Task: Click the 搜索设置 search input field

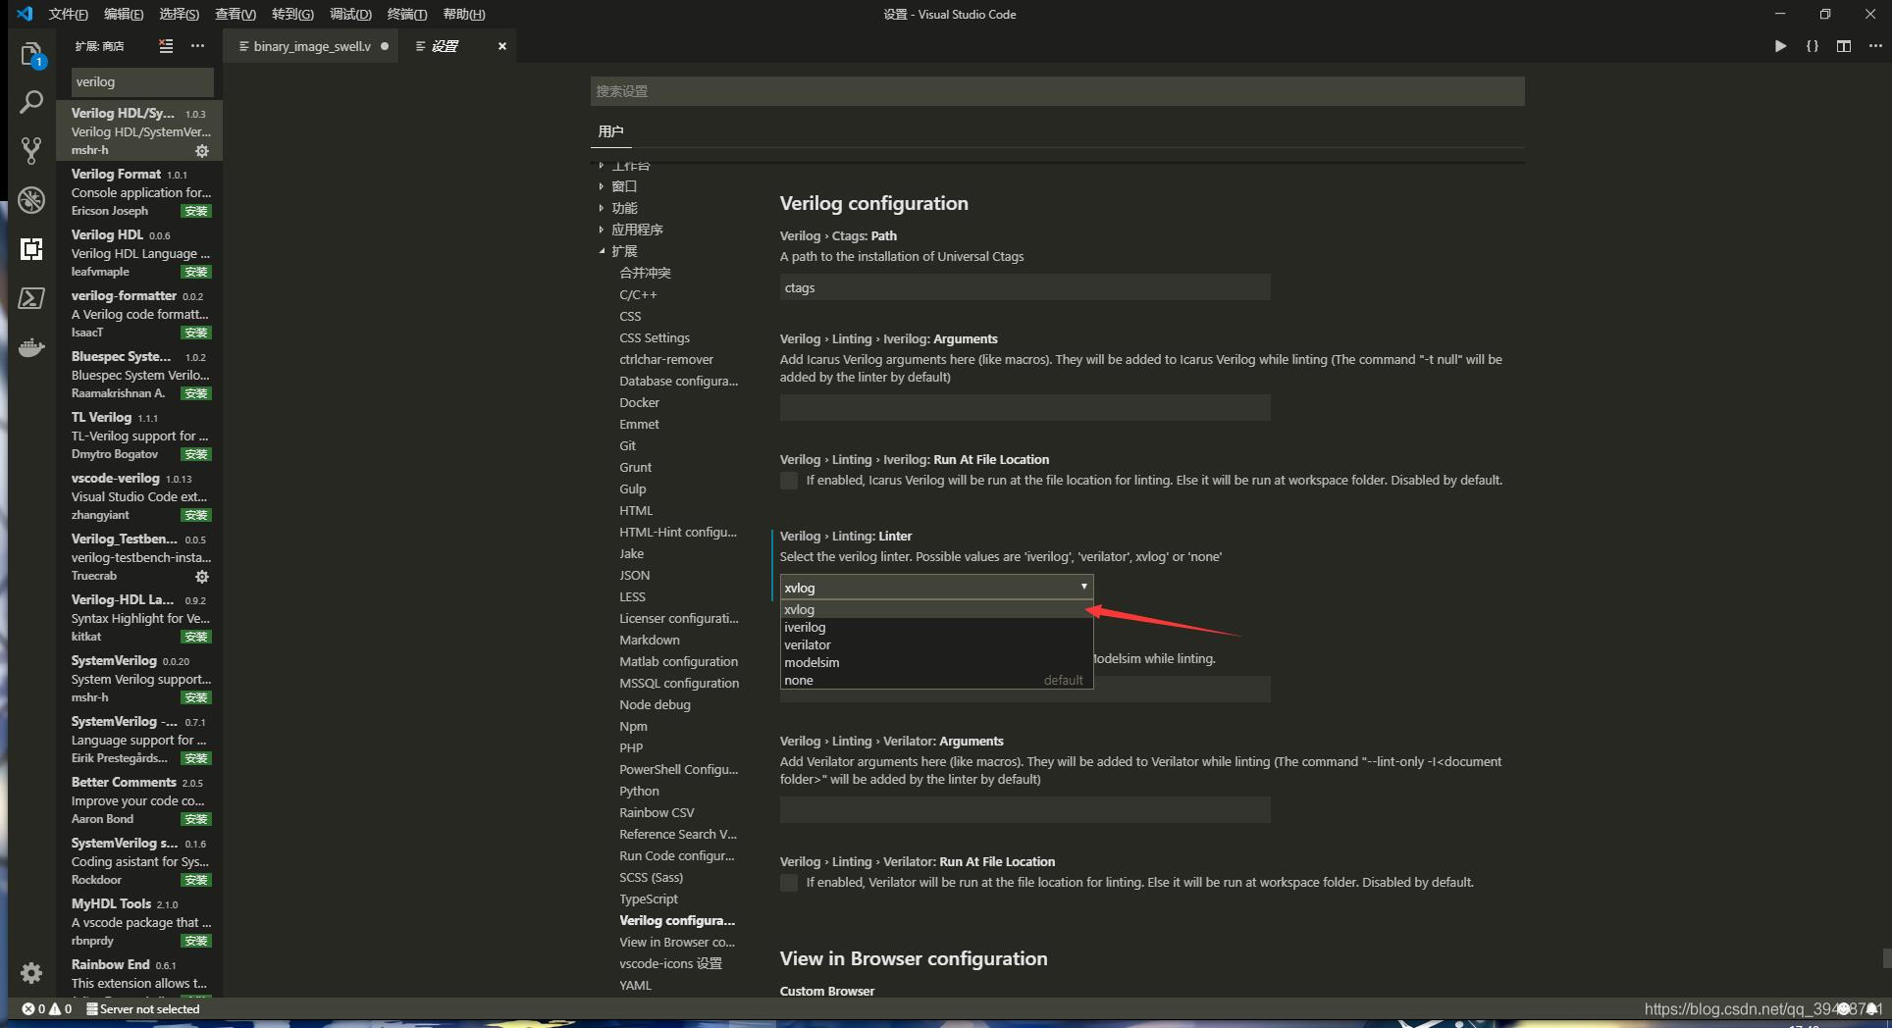Action: pos(1056,90)
